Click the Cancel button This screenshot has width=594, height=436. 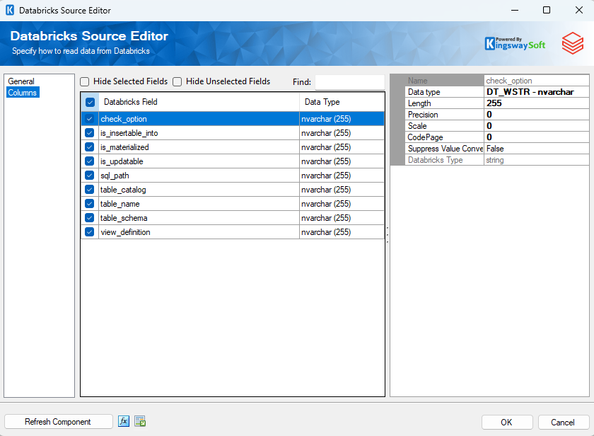pyautogui.click(x=563, y=422)
